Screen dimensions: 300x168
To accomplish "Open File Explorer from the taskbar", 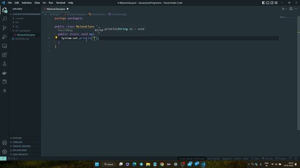I will (148, 164).
